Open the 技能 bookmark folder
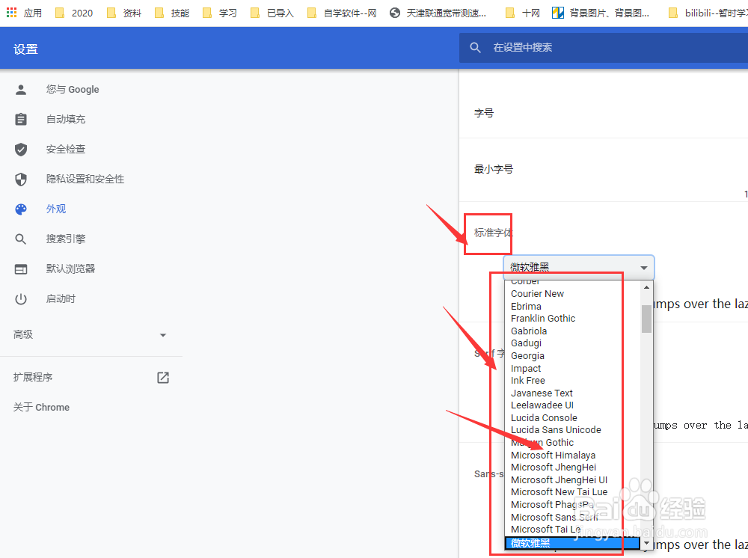 click(172, 13)
